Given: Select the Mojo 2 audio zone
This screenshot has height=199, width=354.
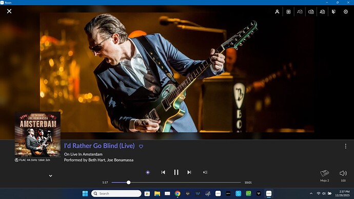Looking at the screenshot, I should pos(325,175).
